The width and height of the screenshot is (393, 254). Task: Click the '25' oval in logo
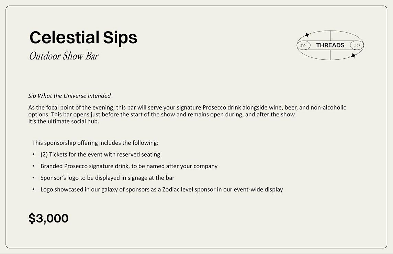click(357, 45)
